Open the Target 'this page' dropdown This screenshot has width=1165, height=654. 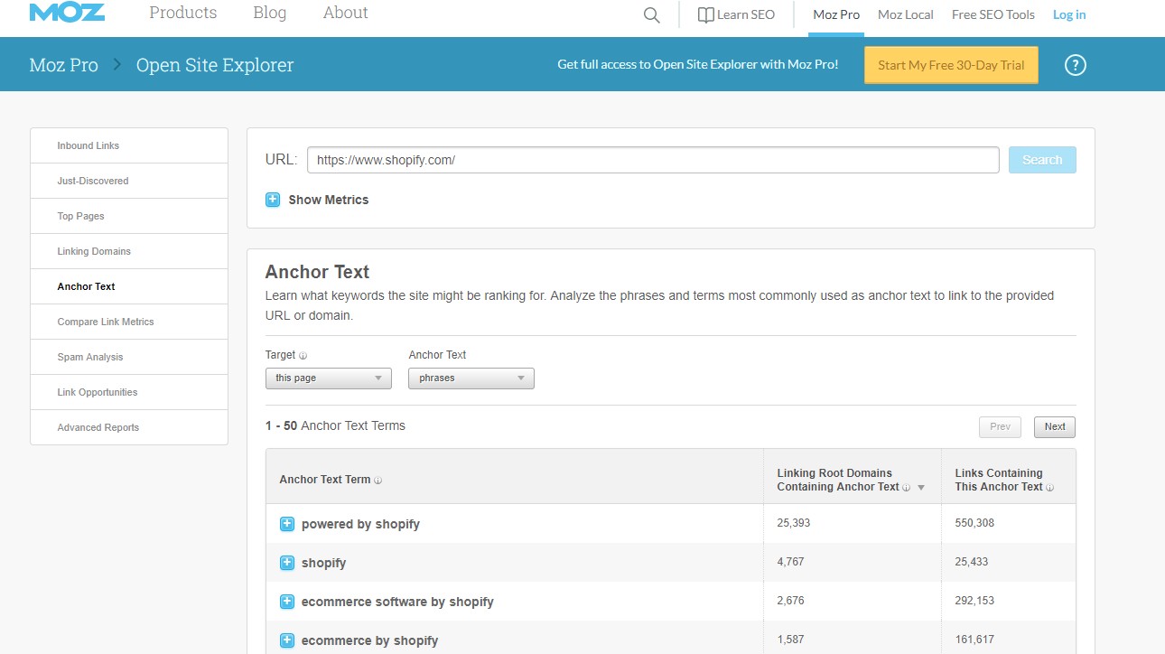click(329, 378)
